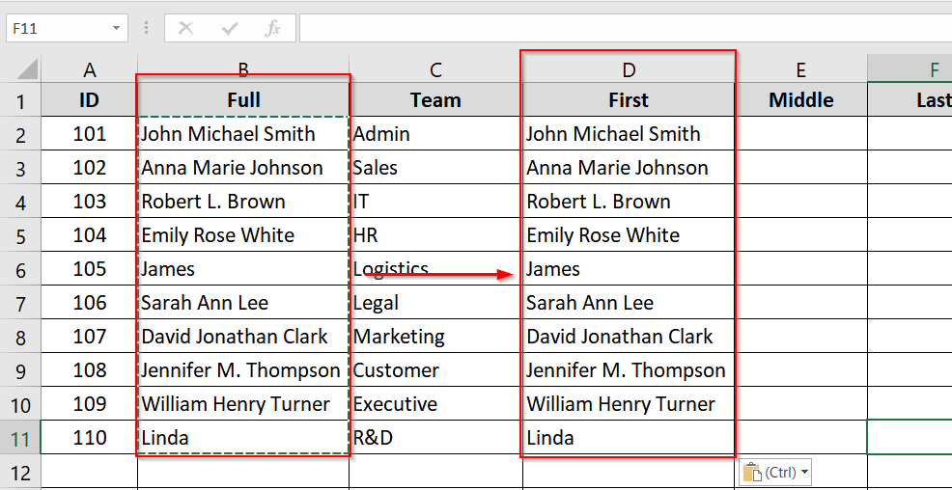Click the Full header cell

(x=243, y=100)
